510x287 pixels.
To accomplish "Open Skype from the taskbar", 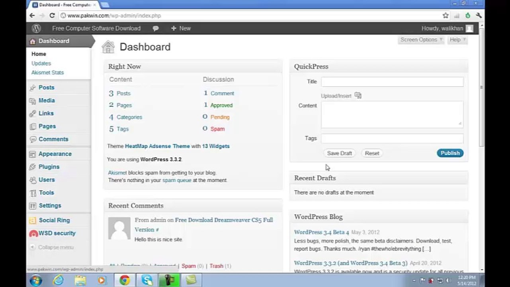I will [147, 280].
